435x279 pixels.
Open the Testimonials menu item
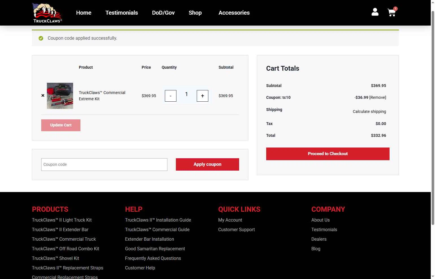[x=122, y=13]
